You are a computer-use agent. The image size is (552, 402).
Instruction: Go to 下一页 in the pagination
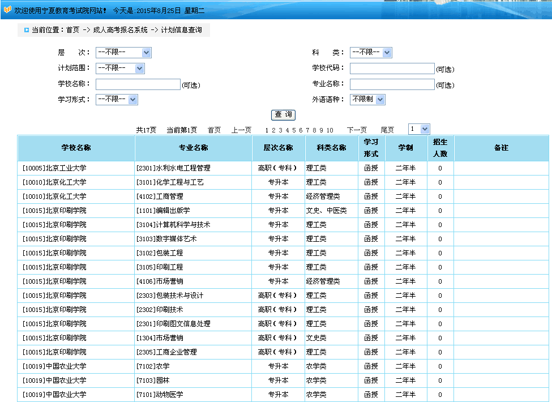tap(357, 130)
